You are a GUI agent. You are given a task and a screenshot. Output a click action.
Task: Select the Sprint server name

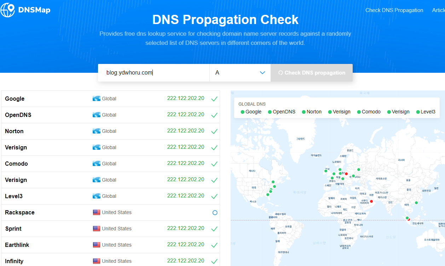pos(13,229)
